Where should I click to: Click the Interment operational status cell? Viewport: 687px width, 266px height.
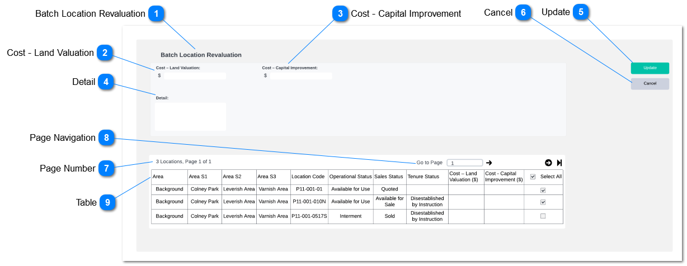tap(351, 216)
